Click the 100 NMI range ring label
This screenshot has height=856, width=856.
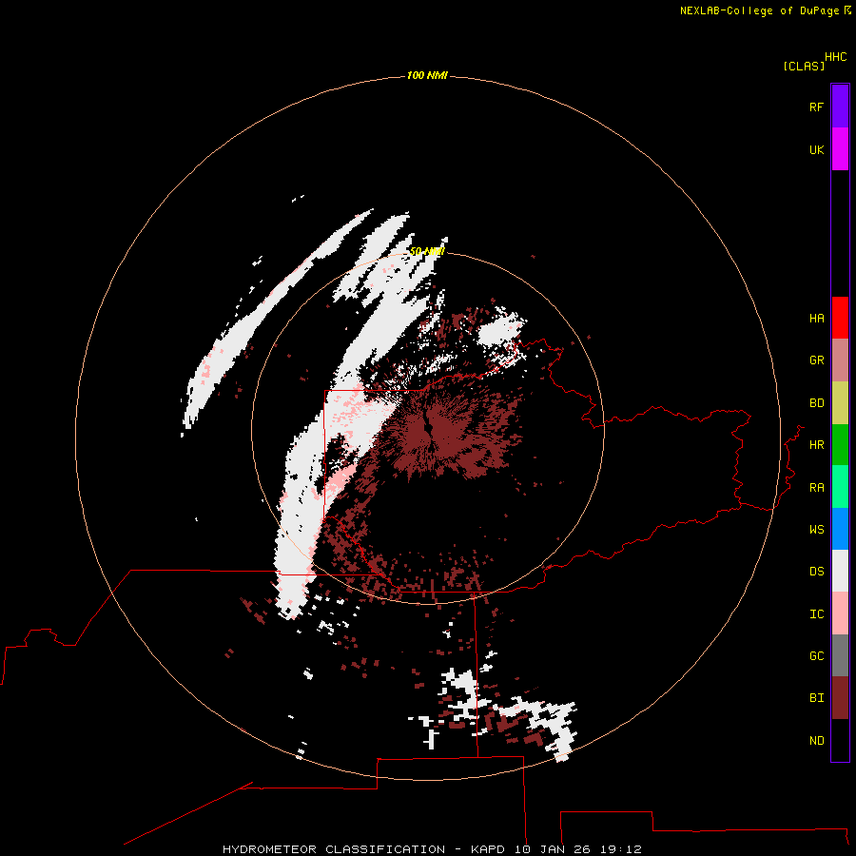click(427, 75)
